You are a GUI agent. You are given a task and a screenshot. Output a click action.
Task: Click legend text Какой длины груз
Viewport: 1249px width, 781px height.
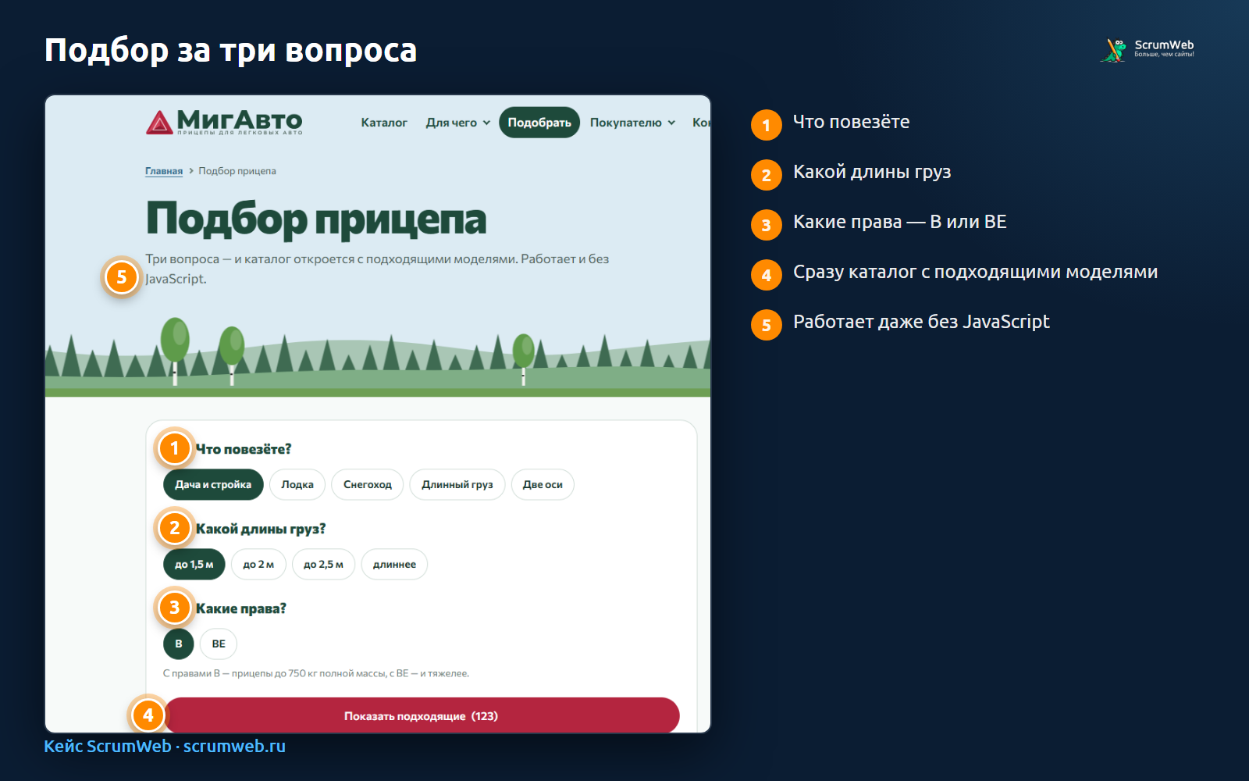872,172
